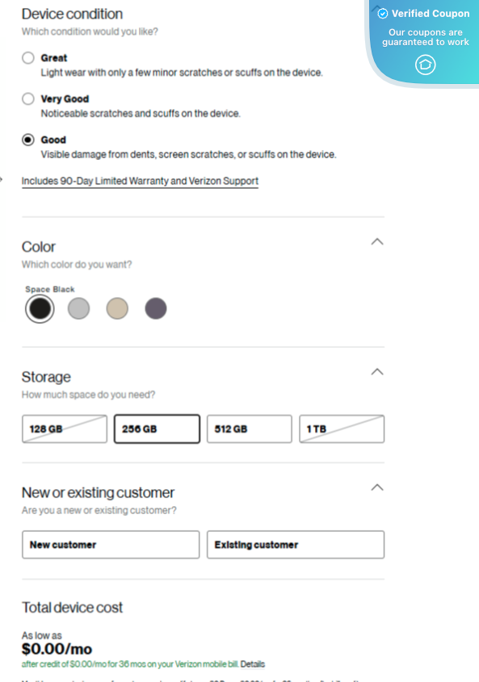Open the 90-Day Limited Warranty link
Image resolution: width=479 pixels, height=682 pixels.
139,181
